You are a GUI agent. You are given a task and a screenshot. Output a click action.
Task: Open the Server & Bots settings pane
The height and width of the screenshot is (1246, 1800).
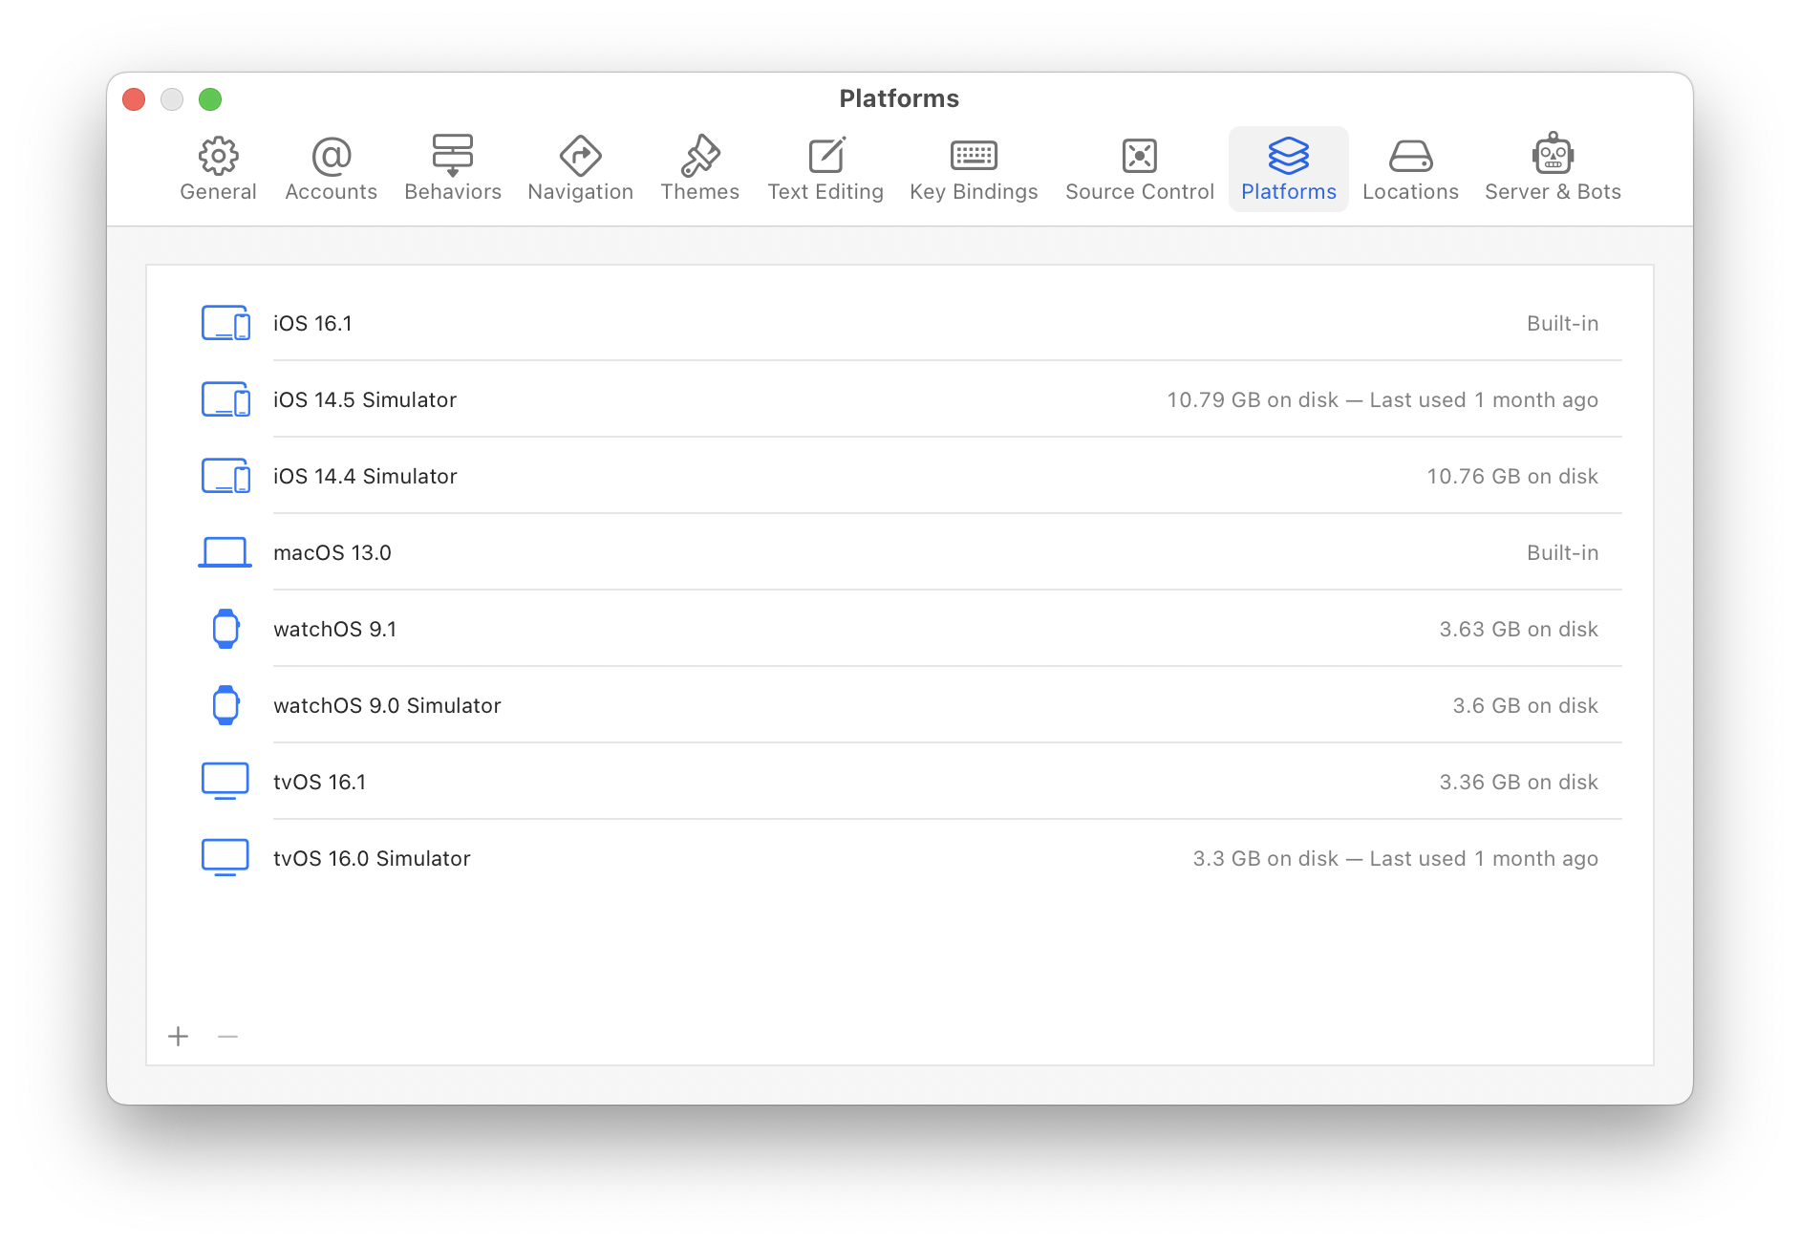tap(1552, 168)
